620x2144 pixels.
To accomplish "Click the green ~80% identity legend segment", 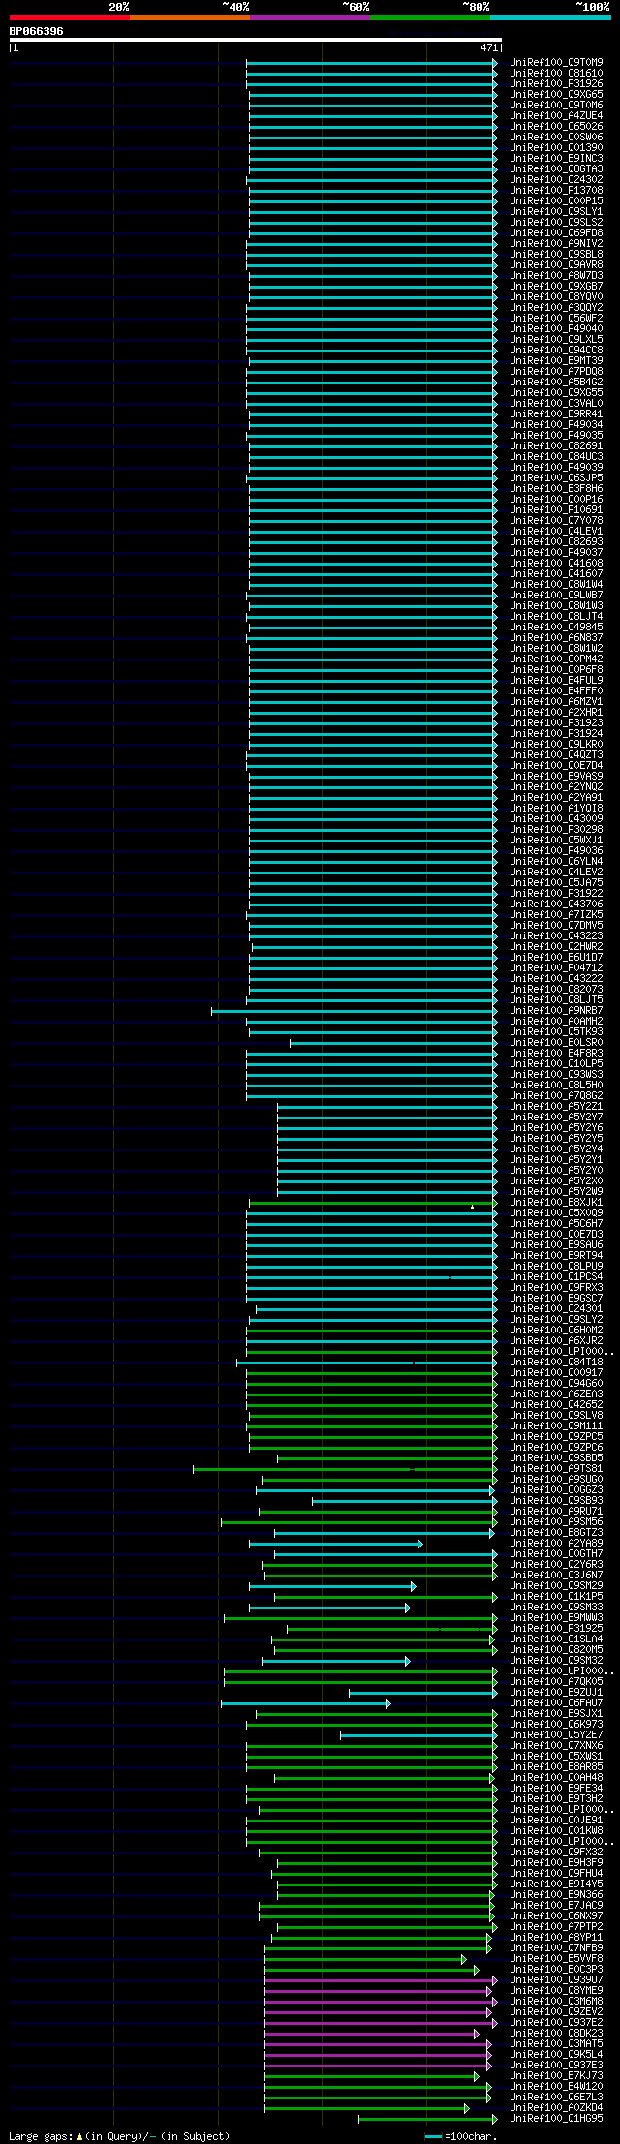I will (x=430, y=17).
